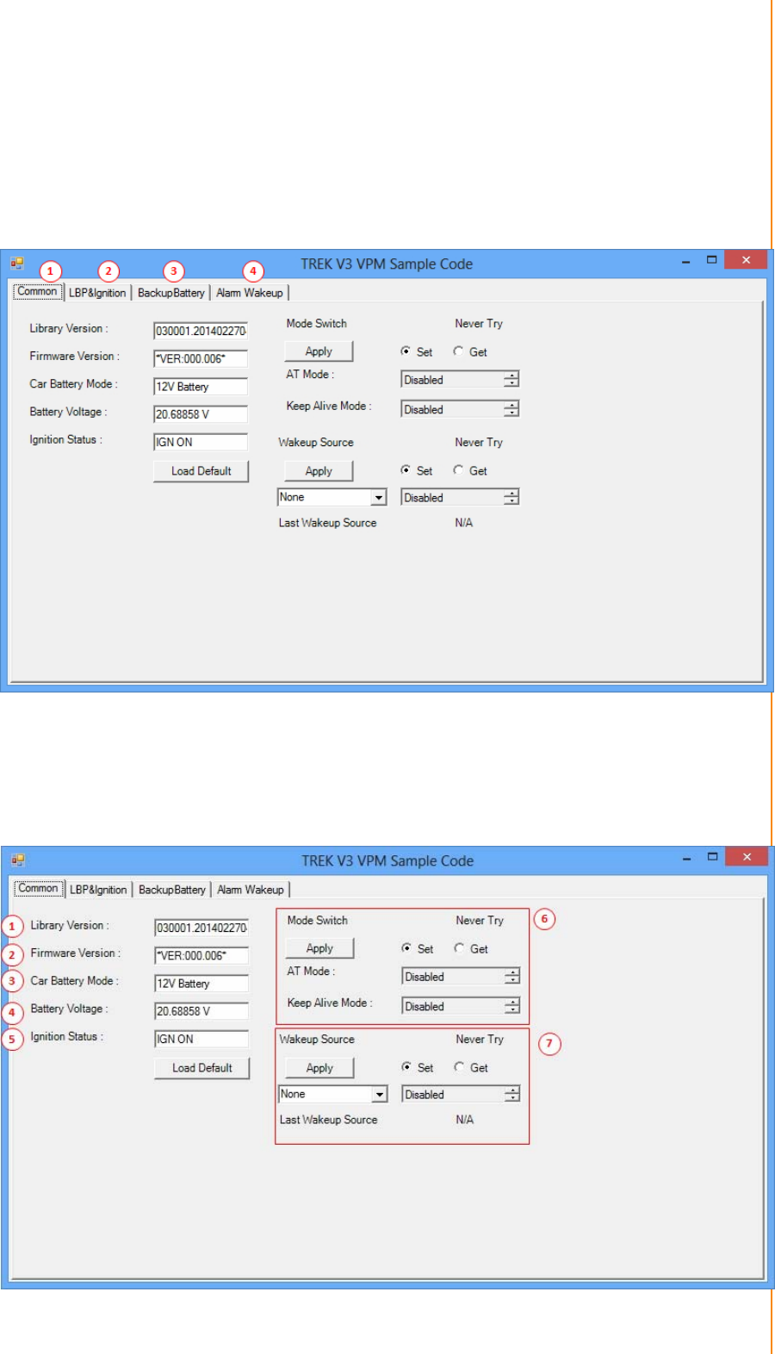Click the Ignition Status field in the top window

[x=201, y=442]
